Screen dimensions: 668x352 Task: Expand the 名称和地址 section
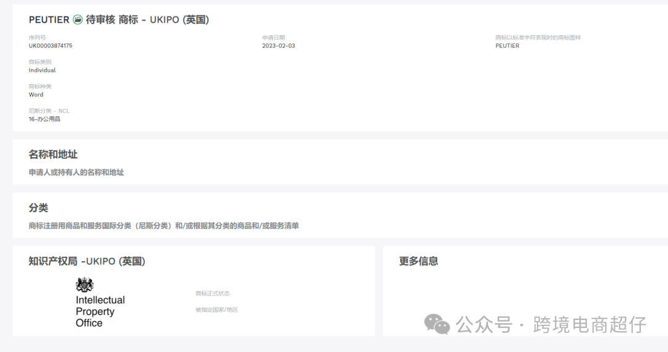(x=53, y=155)
